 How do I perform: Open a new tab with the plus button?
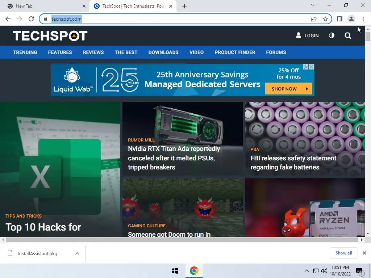point(184,6)
